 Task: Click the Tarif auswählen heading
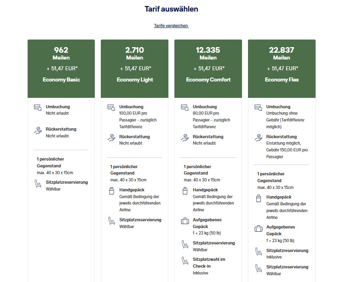tap(171, 9)
